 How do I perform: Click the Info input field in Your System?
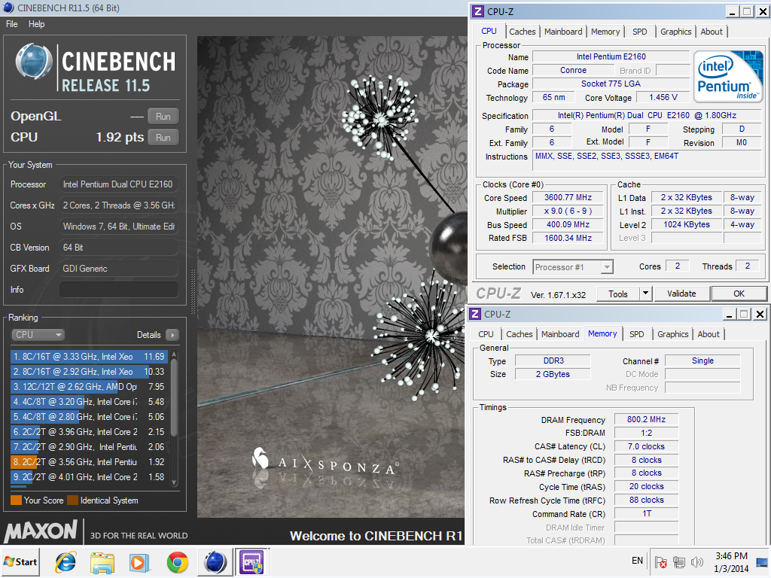coord(118,290)
